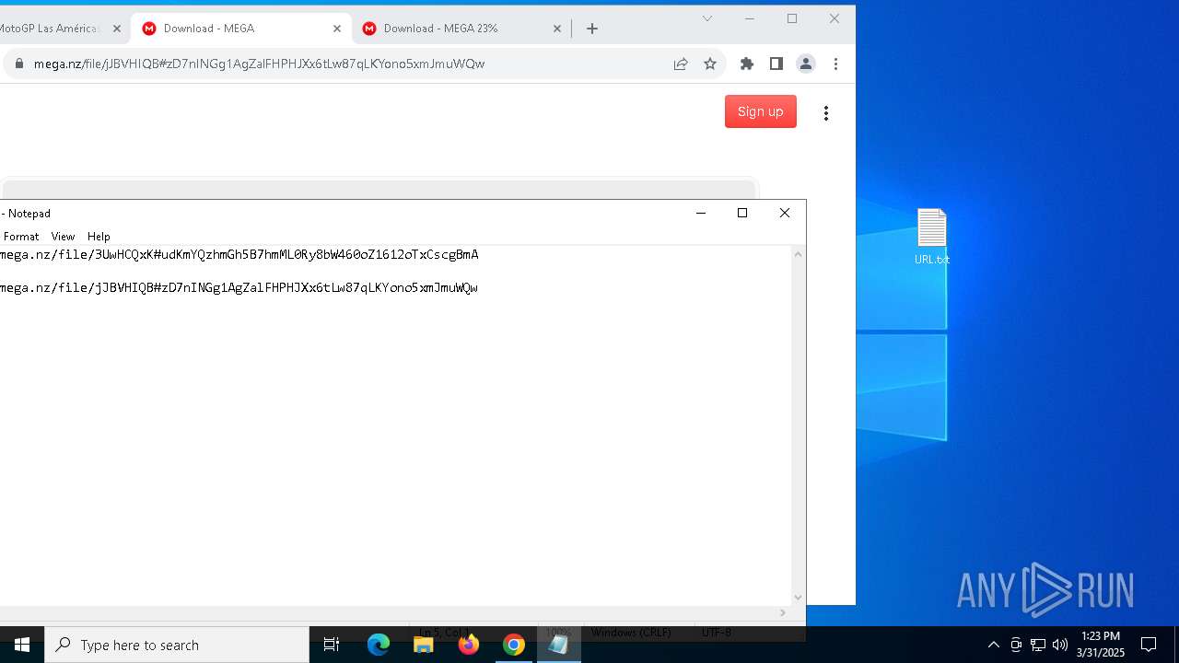The height and width of the screenshot is (663, 1179).
Task: Click first mega.nz link line in Notepad
Action: coord(239,254)
